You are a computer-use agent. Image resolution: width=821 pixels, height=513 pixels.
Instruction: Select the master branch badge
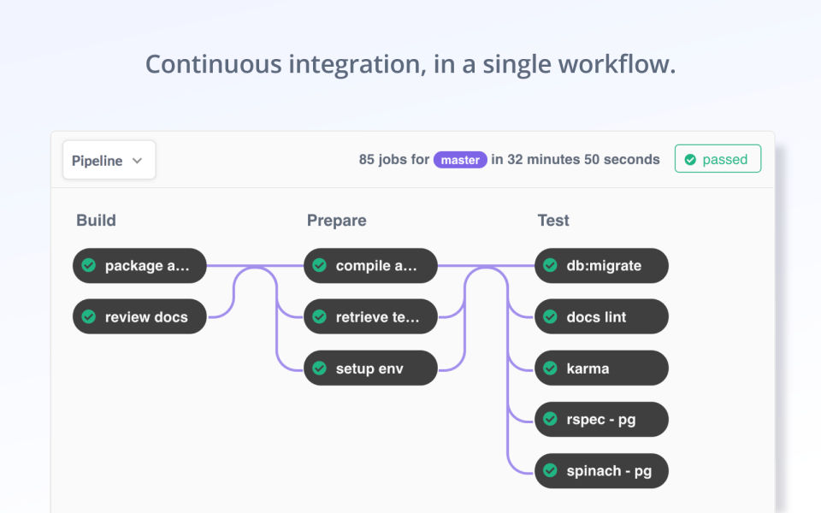460,160
